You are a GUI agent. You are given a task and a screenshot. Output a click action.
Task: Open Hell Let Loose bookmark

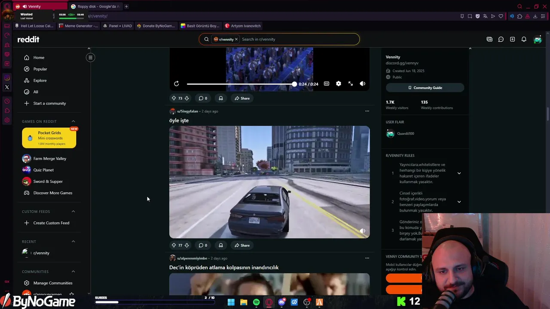click(x=34, y=26)
